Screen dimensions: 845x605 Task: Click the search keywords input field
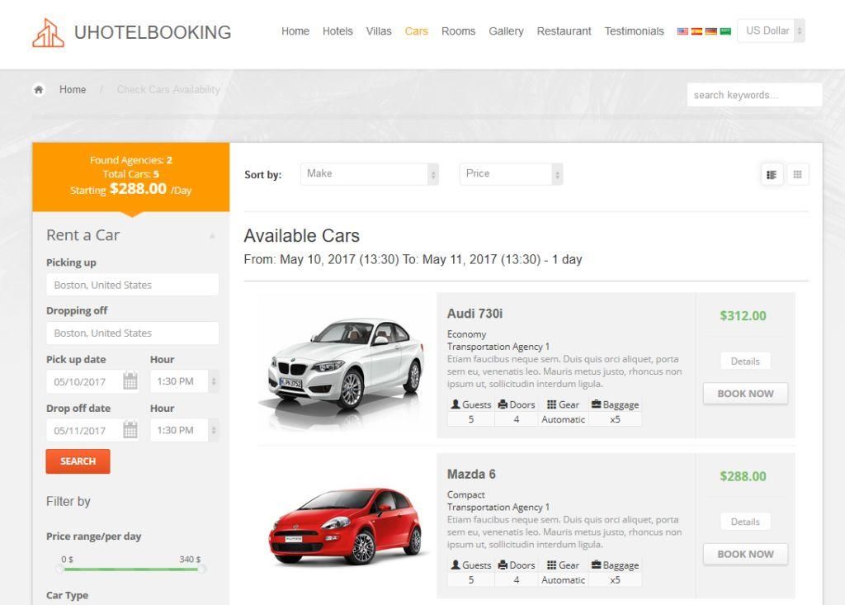(x=754, y=95)
